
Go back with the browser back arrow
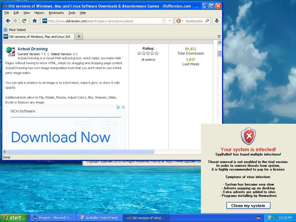pyautogui.click(x=8, y=21)
